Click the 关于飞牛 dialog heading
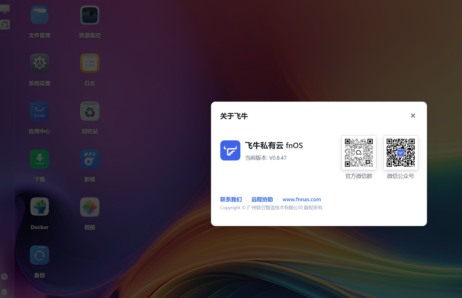Screen dimensions: 462x298 (x=234, y=116)
